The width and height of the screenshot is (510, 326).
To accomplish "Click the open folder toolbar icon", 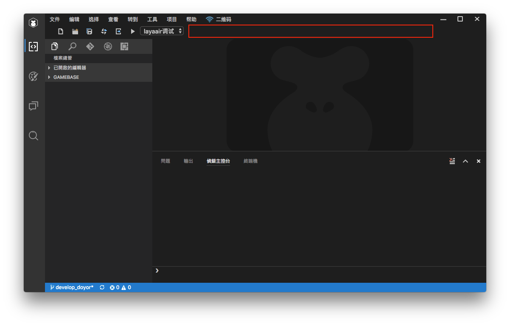I will (75, 31).
